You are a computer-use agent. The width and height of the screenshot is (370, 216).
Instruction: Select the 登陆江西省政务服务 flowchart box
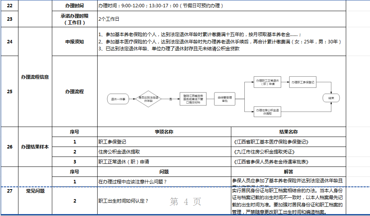click(x=193, y=99)
